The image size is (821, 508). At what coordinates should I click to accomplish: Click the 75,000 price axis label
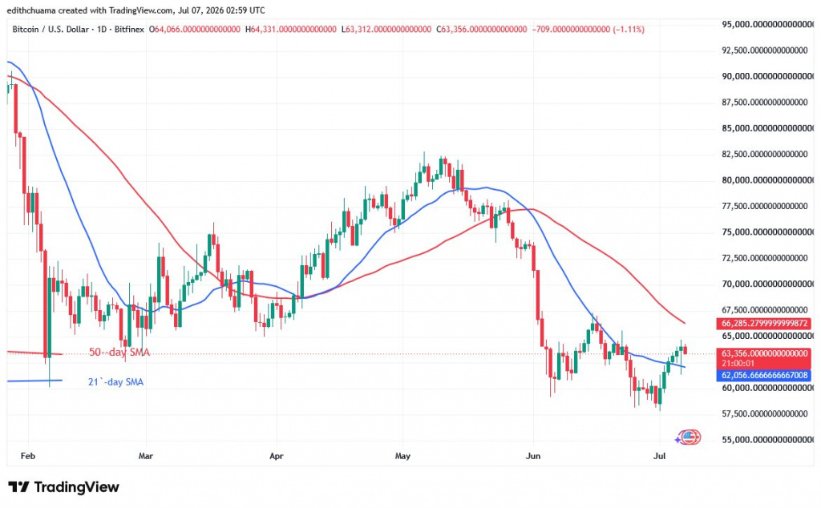(767, 232)
